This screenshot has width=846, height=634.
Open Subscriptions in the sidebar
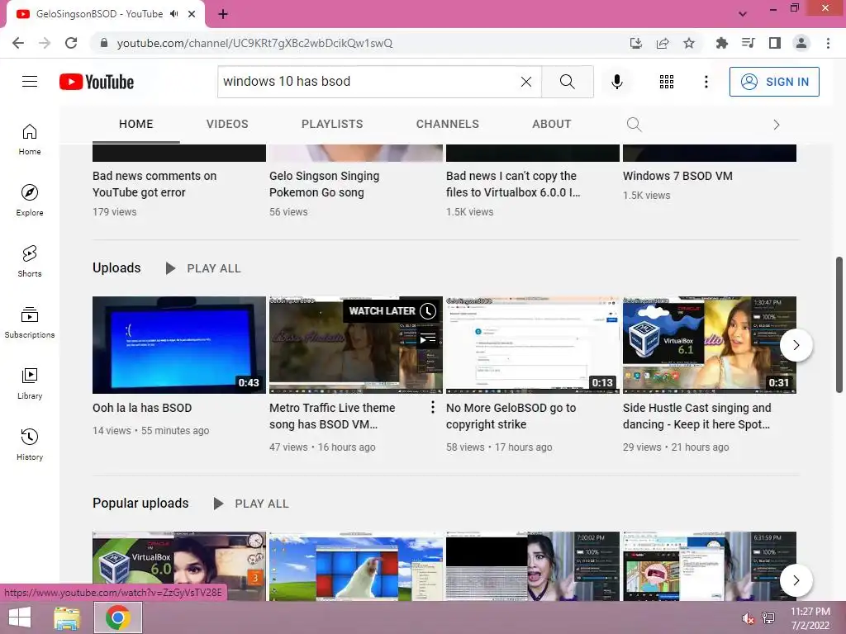point(30,323)
